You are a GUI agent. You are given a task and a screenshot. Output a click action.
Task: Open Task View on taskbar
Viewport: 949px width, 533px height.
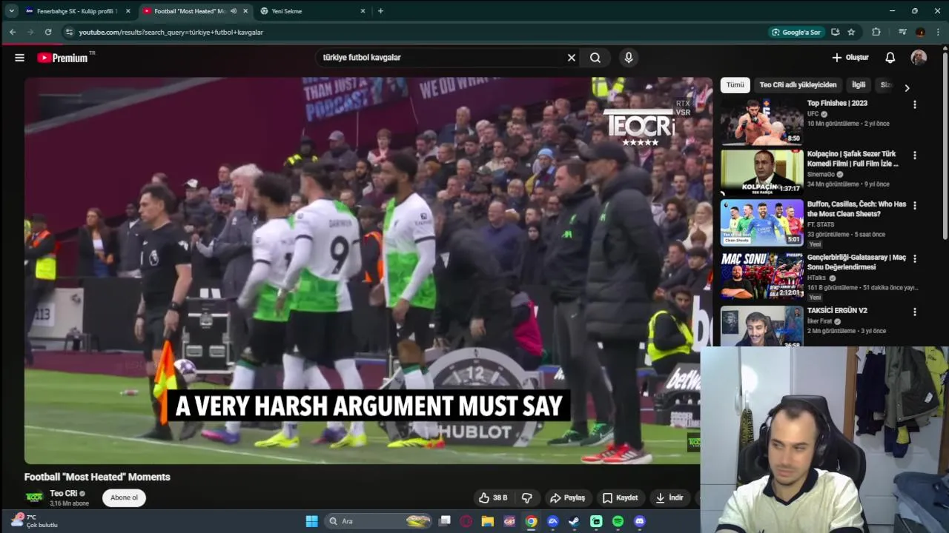pos(445,521)
